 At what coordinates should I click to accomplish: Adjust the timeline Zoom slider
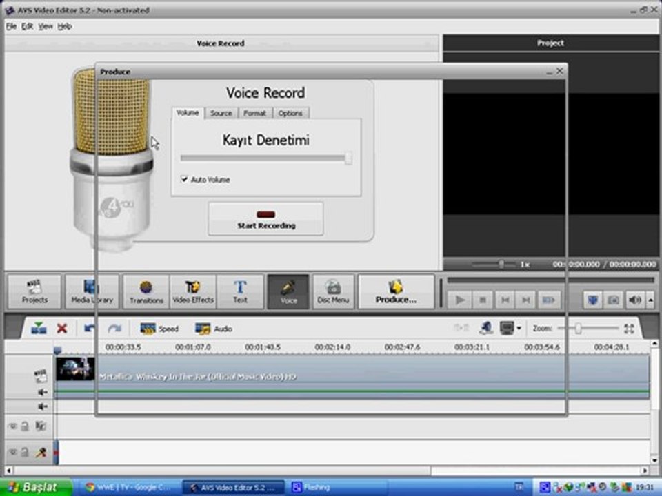click(x=588, y=328)
